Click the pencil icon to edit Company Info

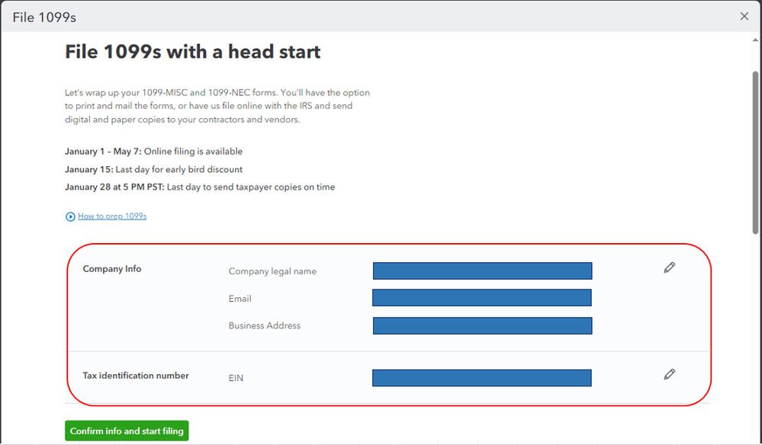coord(669,267)
